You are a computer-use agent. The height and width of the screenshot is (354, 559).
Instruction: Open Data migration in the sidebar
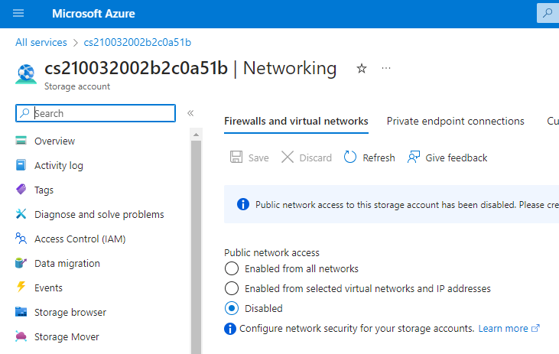click(67, 264)
